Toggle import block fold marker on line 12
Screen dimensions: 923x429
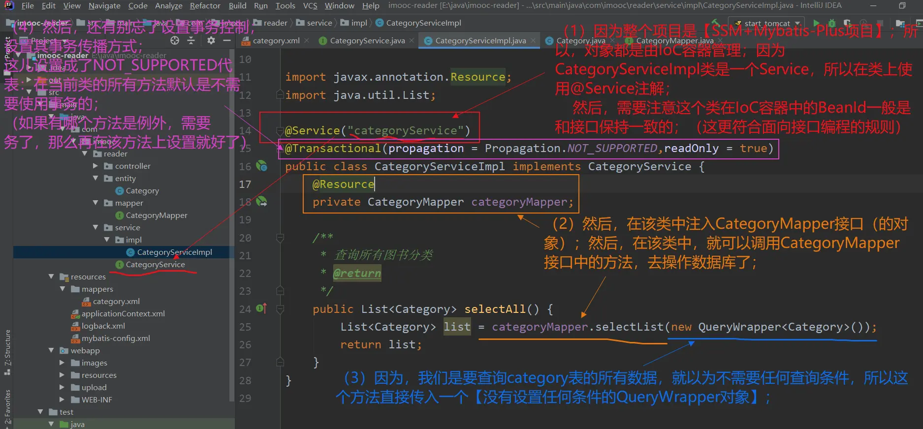[280, 95]
